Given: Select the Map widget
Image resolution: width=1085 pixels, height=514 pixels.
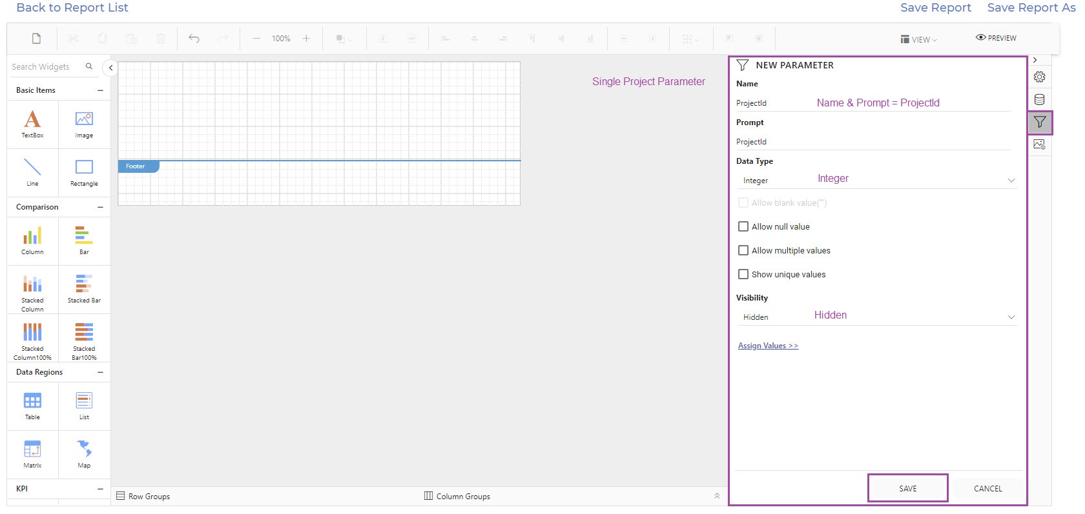Looking at the screenshot, I should pyautogui.click(x=84, y=455).
